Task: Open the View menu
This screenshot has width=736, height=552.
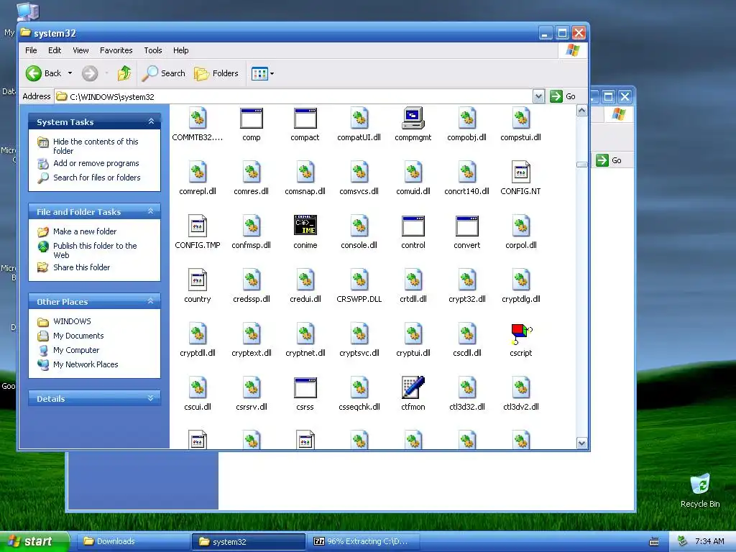Action: point(80,50)
